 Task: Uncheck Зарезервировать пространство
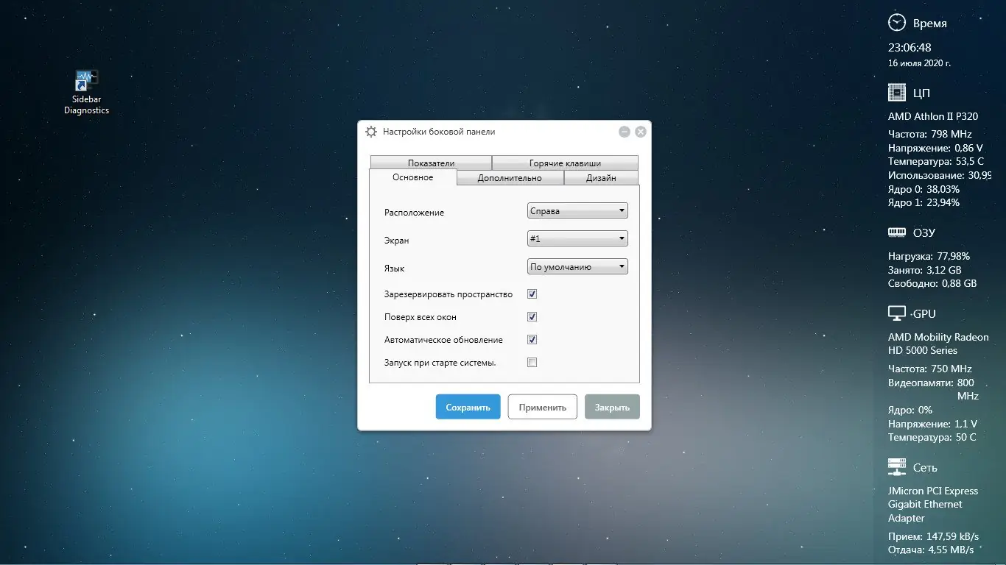tap(532, 294)
